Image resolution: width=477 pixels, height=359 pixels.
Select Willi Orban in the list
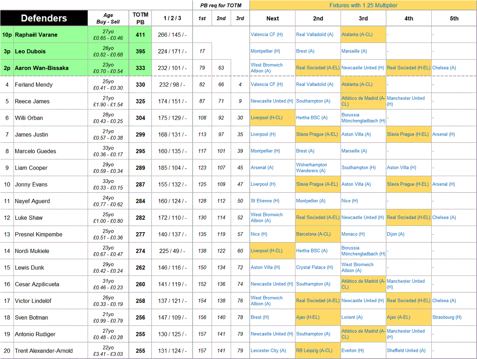29,118
